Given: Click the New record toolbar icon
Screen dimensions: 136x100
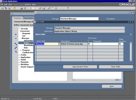Looking at the screenshot, I should click(x=2, y=8).
